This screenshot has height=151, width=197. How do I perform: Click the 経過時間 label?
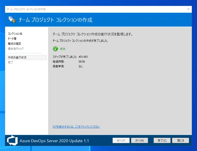pos(58,61)
